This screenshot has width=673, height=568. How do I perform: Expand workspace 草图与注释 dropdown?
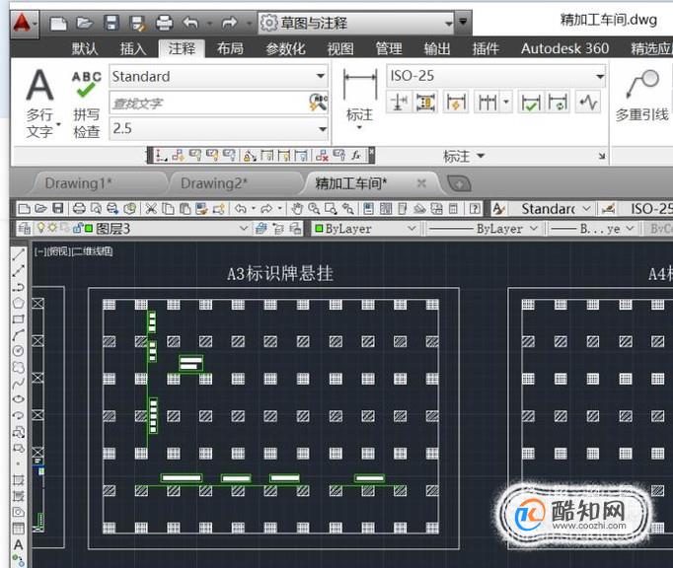pos(449,23)
